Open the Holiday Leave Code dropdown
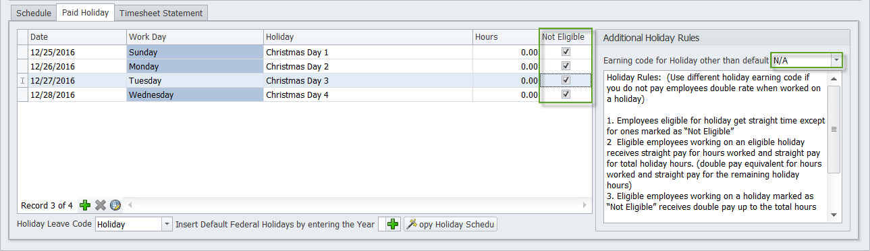Viewport: 870px width, 251px height. (167, 224)
